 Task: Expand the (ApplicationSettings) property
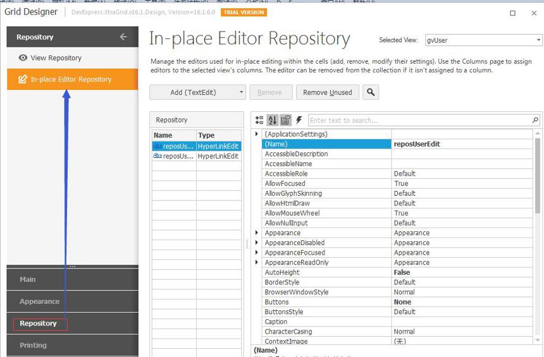pos(256,134)
